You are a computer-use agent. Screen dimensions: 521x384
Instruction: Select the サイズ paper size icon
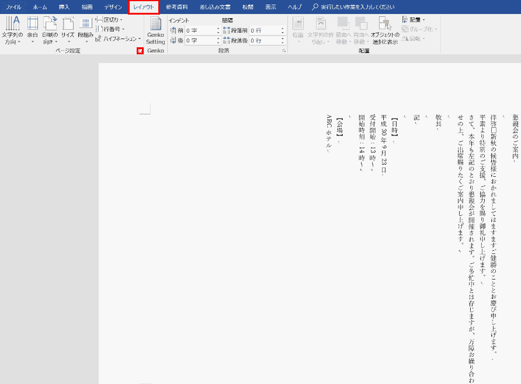coord(68,30)
